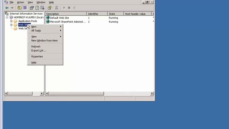
Task: Choose Export List... from context menu
Action: [x=45, y=51]
